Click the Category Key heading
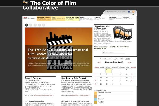The height and width of the screenshot is (106, 159). coord(100,91)
